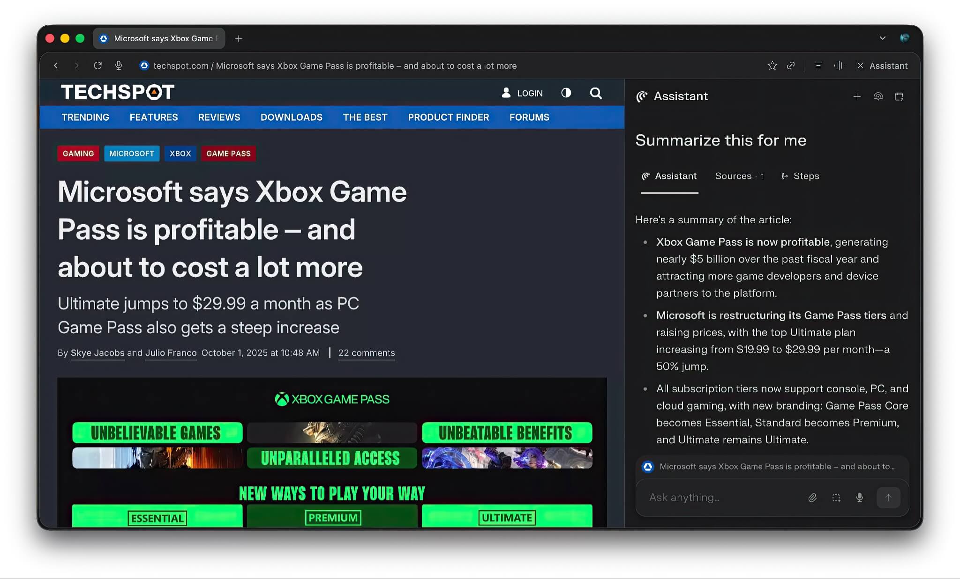Close the Assistant sidebar panel
The height and width of the screenshot is (579, 960).
[x=860, y=66]
